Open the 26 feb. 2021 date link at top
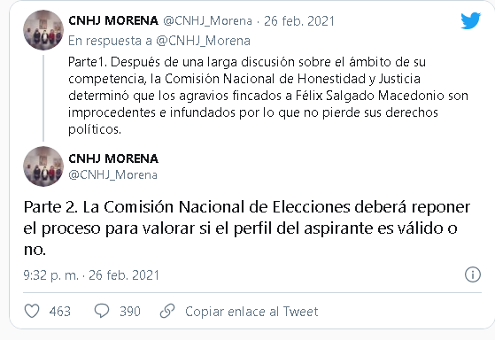The width and height of the screenshot is (495, 340). click(x=299, y=21)
